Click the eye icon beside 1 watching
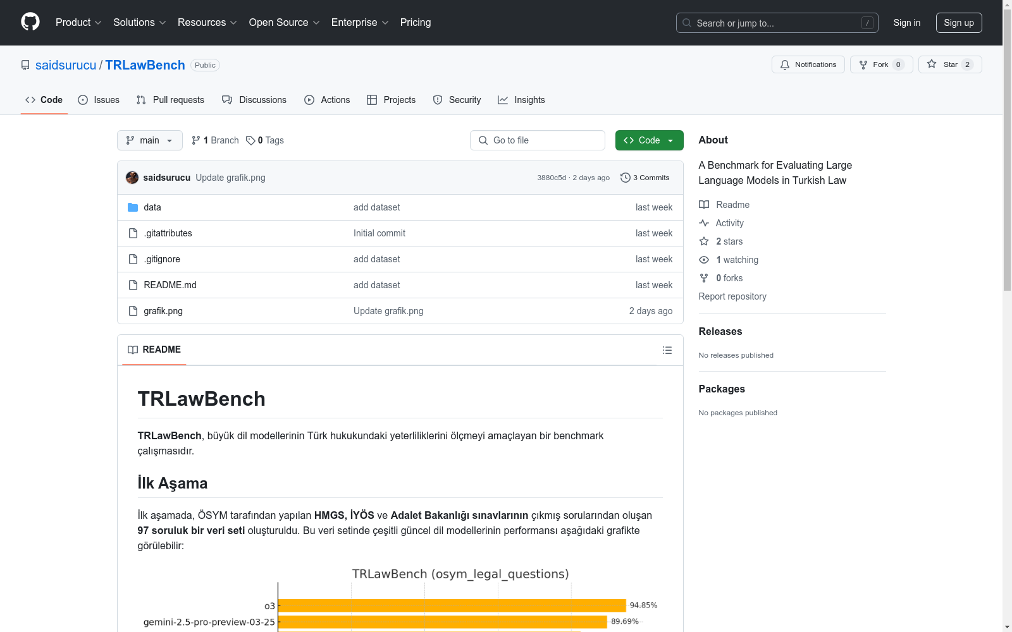The height and width of the screenshot is (632, 1012). click(x=704, y=260)
